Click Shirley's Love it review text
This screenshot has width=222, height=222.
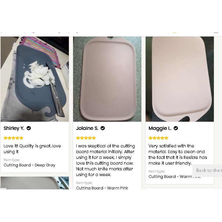pos(32,149)
